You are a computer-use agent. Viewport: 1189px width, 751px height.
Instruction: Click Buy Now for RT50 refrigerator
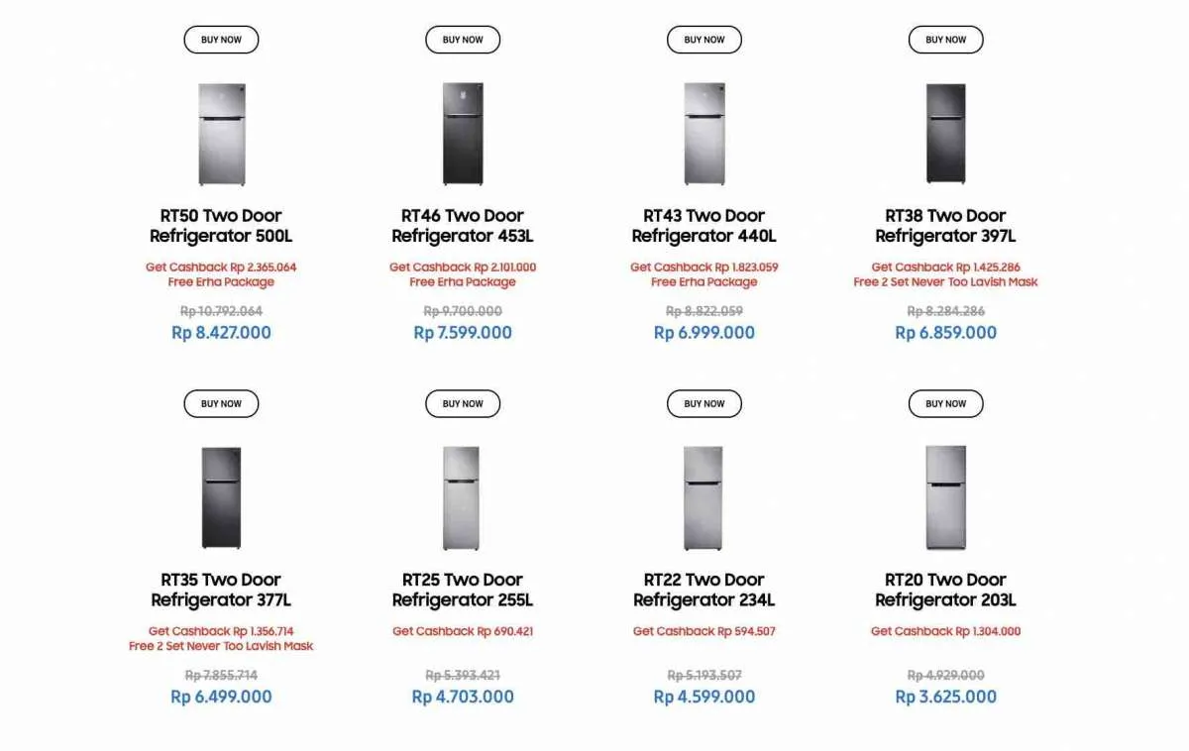(x=221, y=40)
